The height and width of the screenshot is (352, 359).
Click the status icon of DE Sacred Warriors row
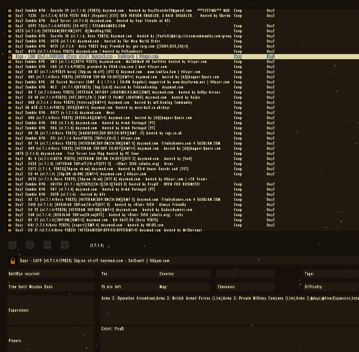click(x=10, y=82)
